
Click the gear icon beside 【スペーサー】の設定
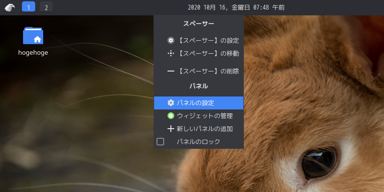click(x=171, y=40)
